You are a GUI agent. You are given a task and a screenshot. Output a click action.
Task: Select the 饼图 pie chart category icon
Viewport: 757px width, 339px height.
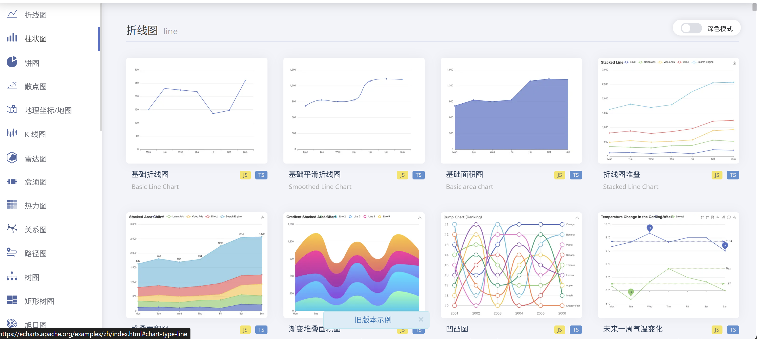pos(12,62)
